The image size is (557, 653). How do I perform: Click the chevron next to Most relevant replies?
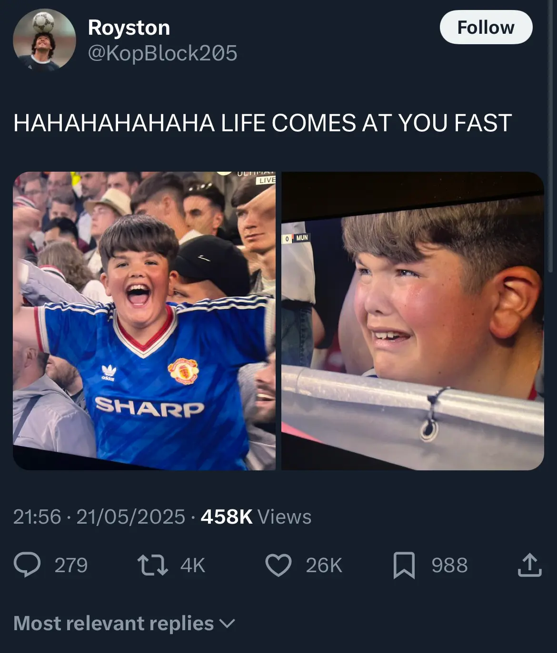(228, 624)
